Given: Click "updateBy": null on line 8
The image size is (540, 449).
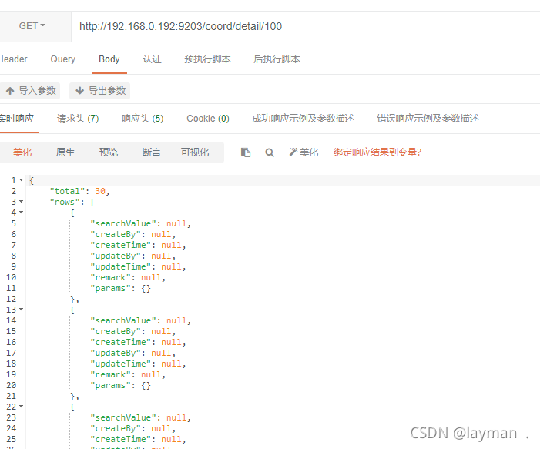Looking at the screenshot, I should 133,256.
